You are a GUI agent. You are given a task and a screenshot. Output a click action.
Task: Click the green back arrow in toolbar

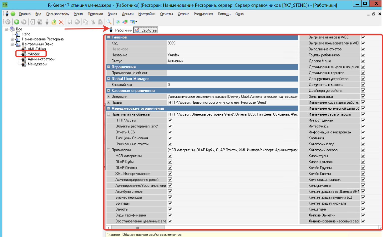(x=16, y=22)
